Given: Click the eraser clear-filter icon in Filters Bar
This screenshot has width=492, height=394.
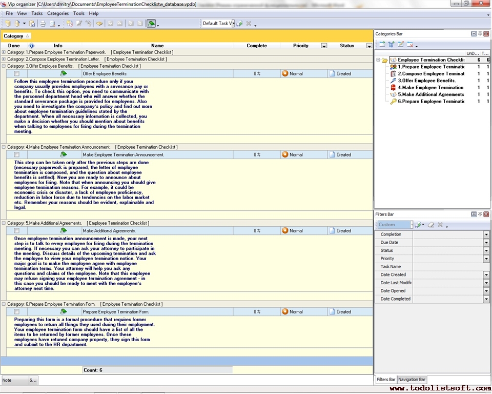Looking at the screenshot, I should (431, 225).
